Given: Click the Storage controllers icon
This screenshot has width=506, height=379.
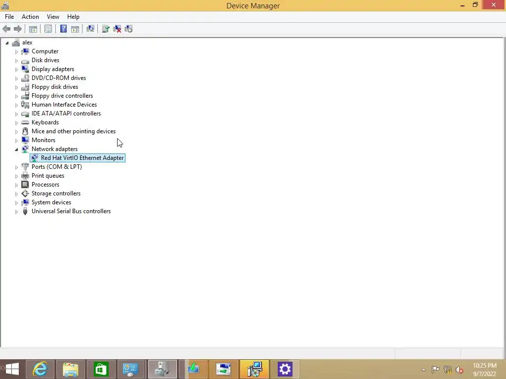Looking at the screenshot, I should (x=25, y=193).
